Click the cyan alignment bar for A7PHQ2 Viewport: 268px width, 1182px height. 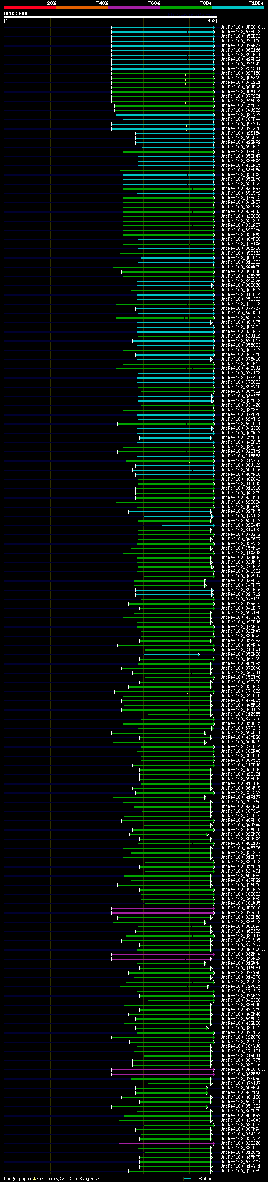[162, 32]
